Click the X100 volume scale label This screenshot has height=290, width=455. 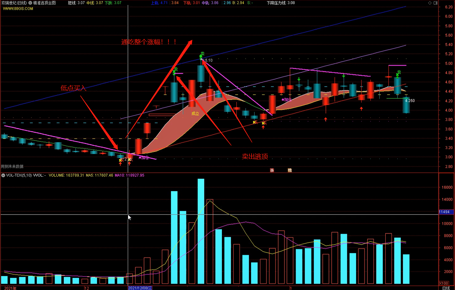point(444,283)
